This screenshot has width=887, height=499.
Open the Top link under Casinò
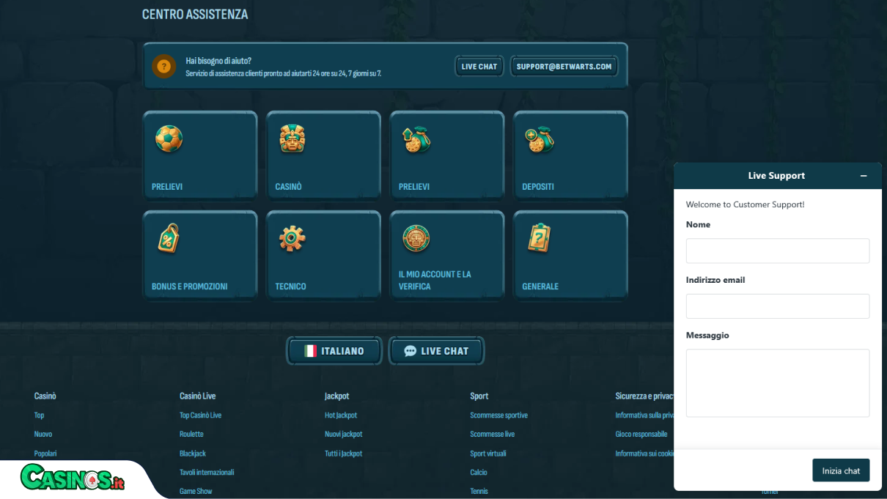[39, 415]
